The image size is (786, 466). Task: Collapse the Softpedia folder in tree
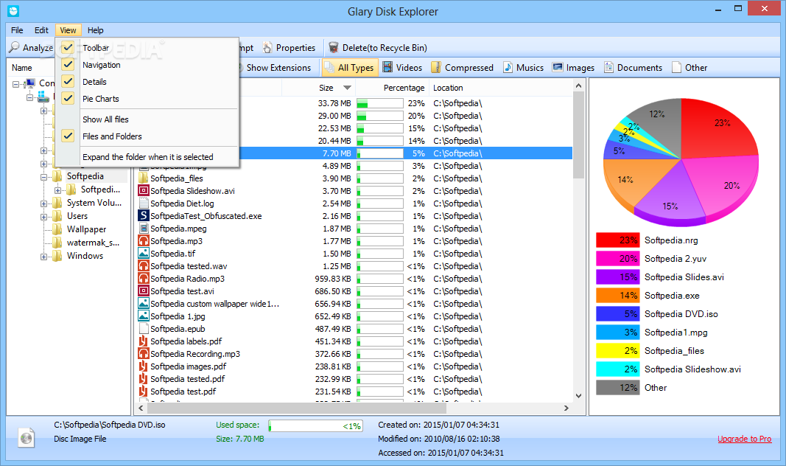(43, 176)
